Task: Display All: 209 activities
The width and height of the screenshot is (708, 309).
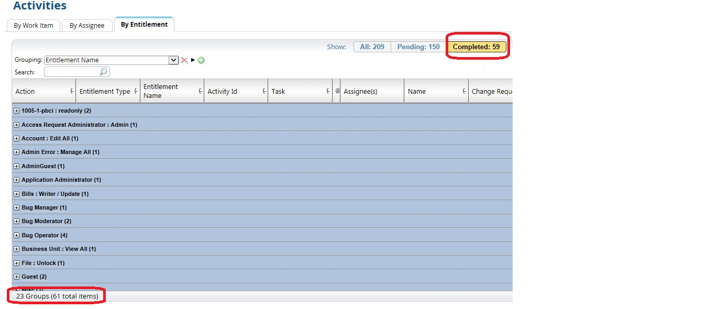Action: [372, 46]
